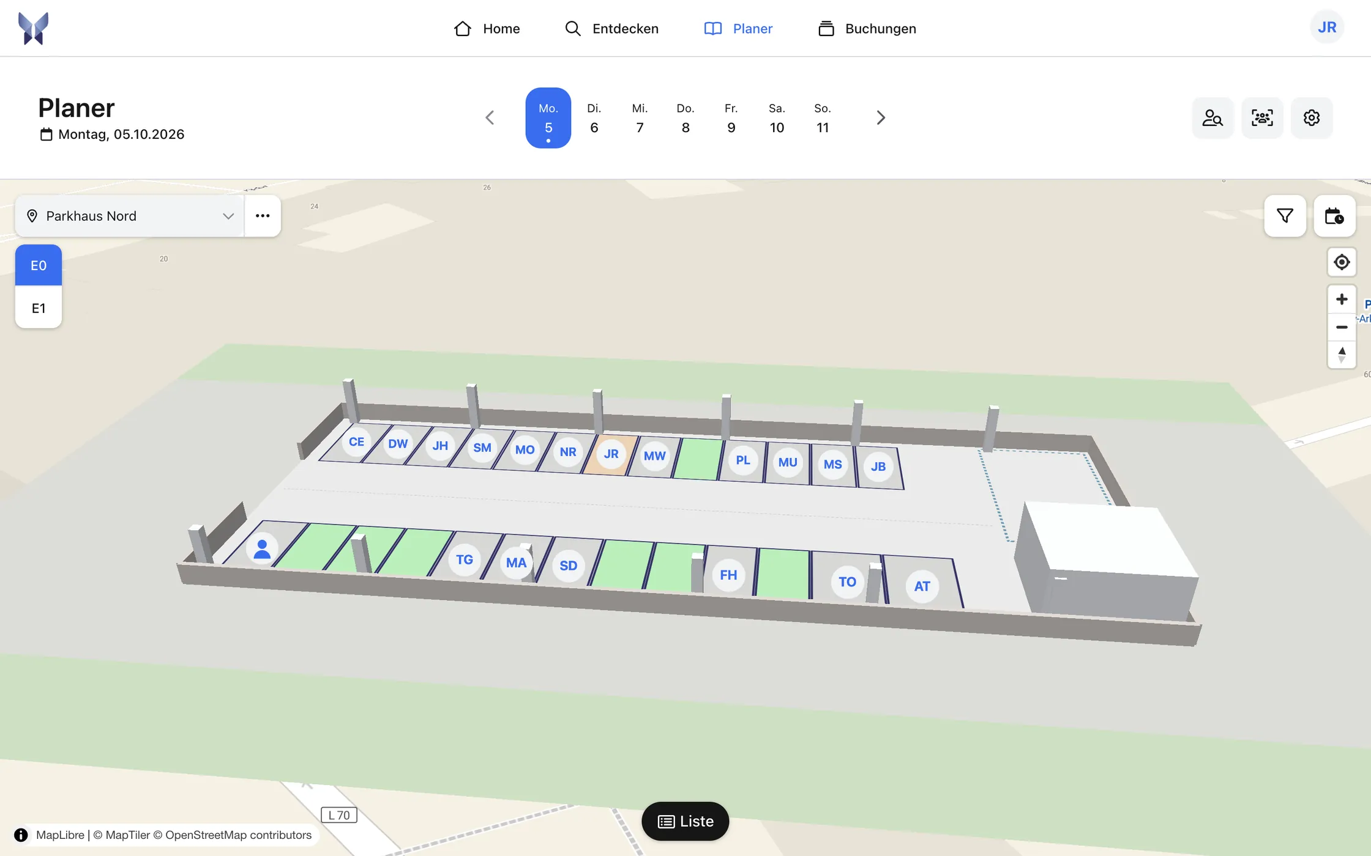The width and height of the screenshot is (1371, 856).
Task: Reset map compass bearing
Action: coord(1342,355)
